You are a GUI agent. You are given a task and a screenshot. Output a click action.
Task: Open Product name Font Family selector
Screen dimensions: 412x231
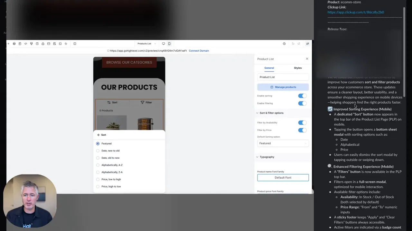click(x=283, y=177)
